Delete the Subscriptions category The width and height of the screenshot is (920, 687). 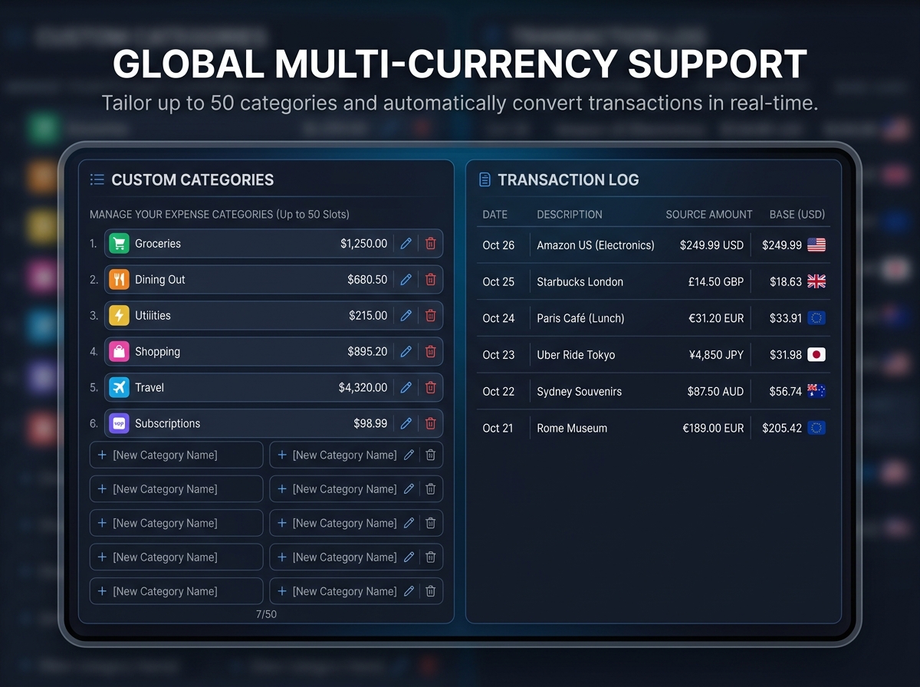click(x=431, y=424)
